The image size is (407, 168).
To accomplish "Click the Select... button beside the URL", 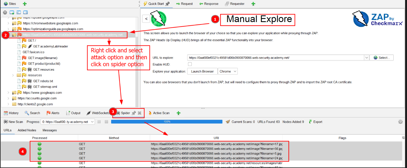I will click(x=382, y=58).
